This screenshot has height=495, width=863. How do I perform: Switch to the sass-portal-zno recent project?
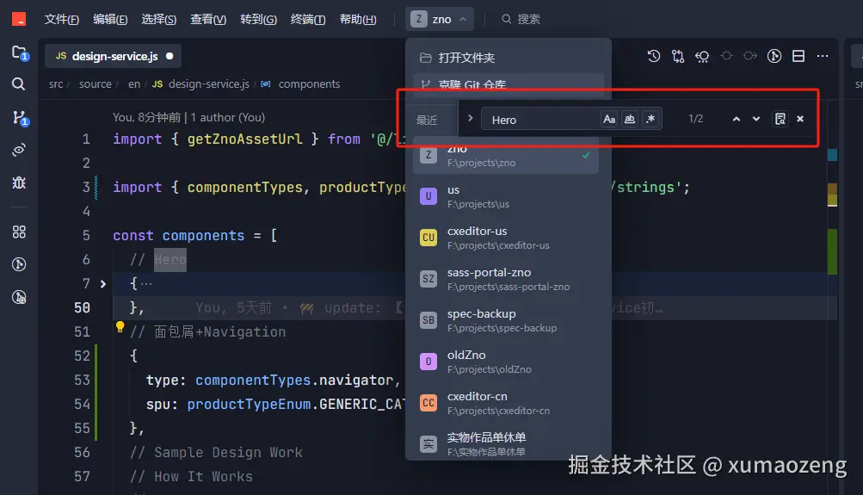(x=506, y=279)
